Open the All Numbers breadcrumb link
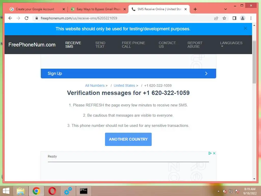261x196 pixels. [x=95, y=85]
